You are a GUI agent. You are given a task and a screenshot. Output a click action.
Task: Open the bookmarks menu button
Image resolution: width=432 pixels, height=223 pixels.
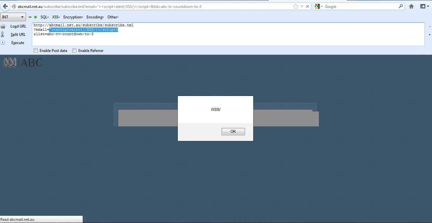pyautogui.click(x=424, y=6)
